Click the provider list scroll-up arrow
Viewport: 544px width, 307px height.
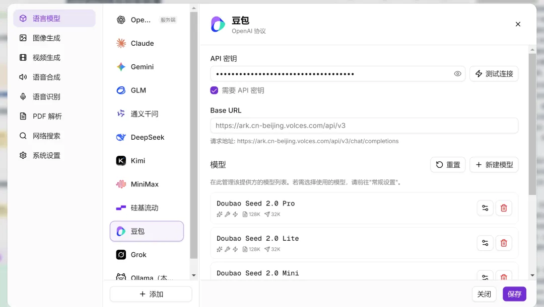tap(194, 8)
